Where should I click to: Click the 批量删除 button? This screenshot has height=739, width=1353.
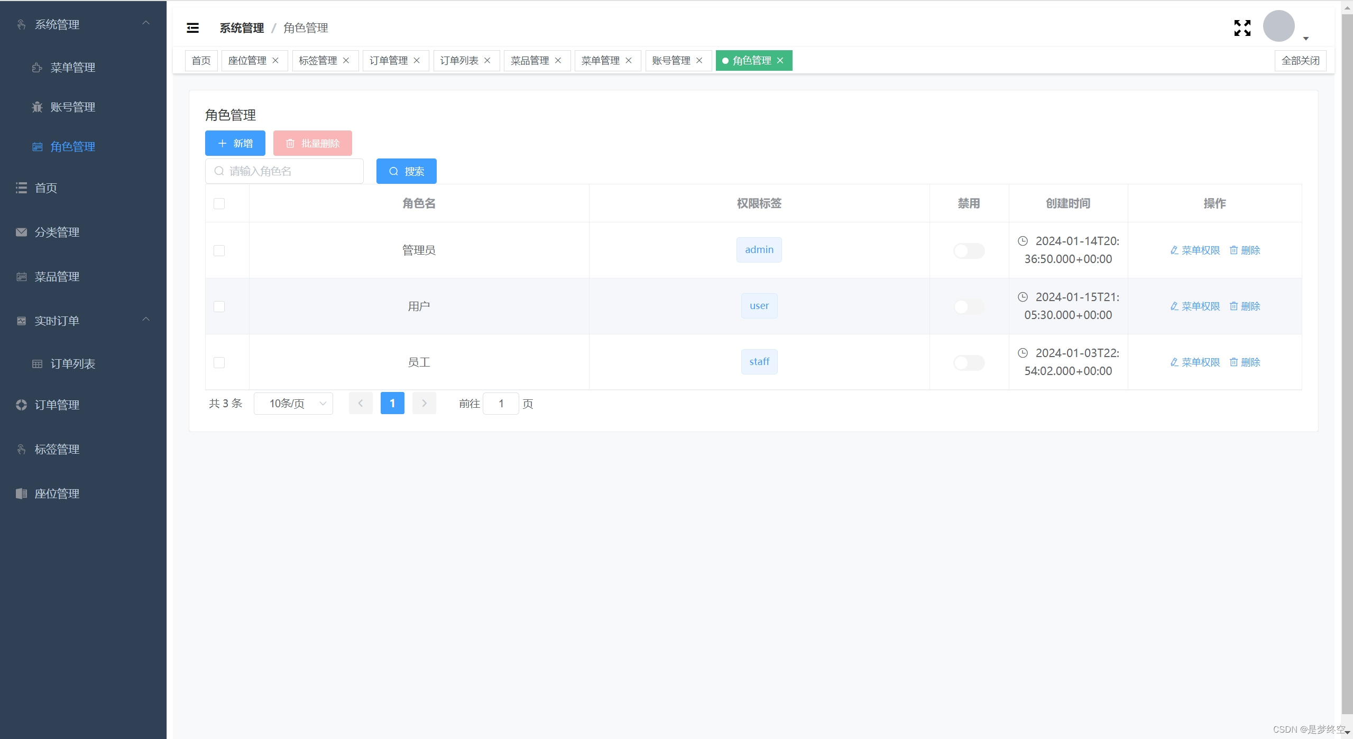tap(312, 143)
